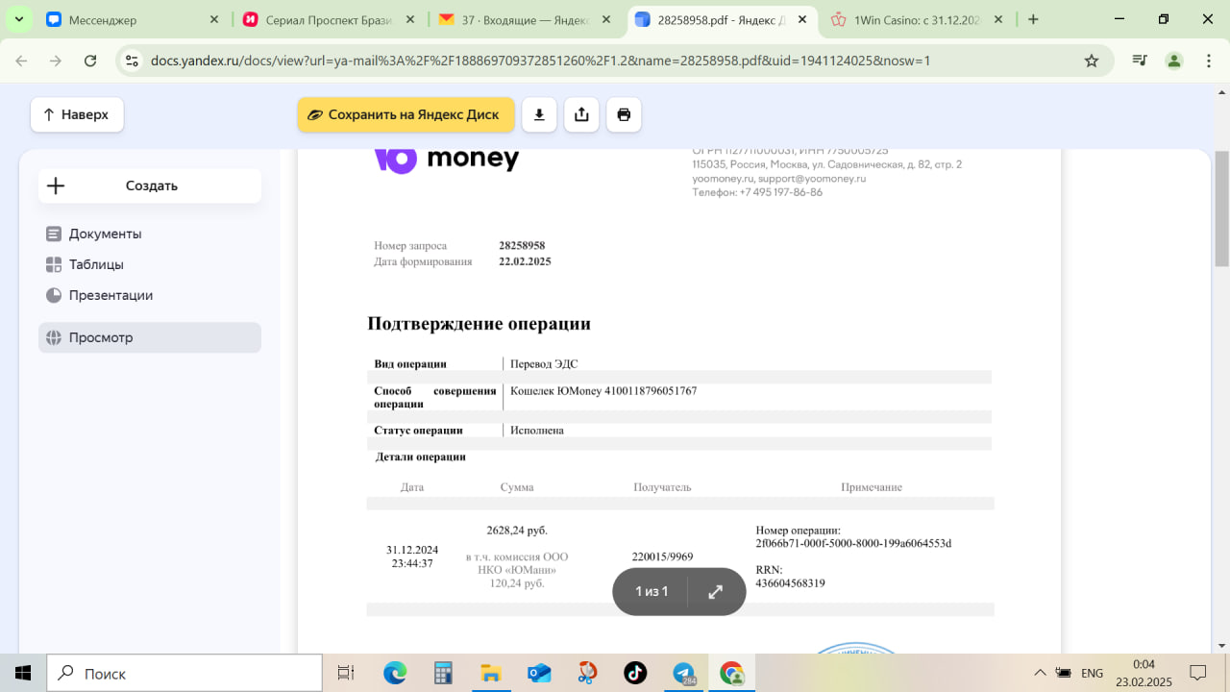The width and height of the screenshot is (1230, 692).
Task: Click the amount 2628,24 руб.
Action: point(517,531)
